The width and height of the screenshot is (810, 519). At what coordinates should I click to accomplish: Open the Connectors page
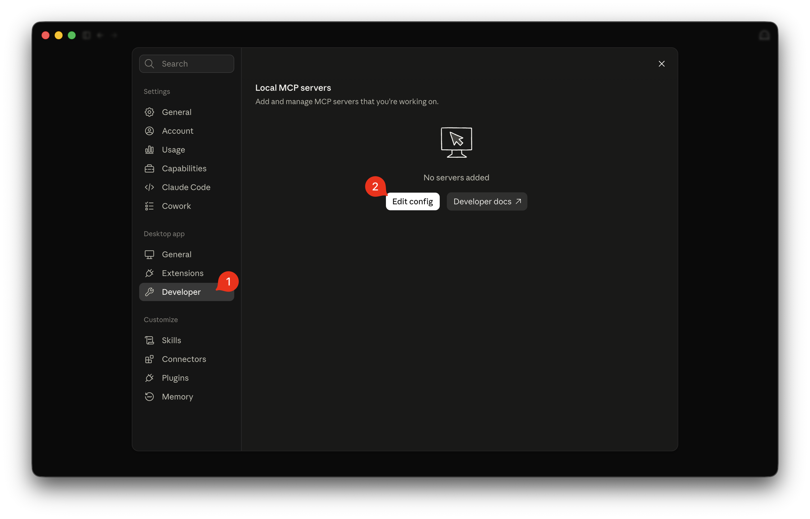[186, 359]
